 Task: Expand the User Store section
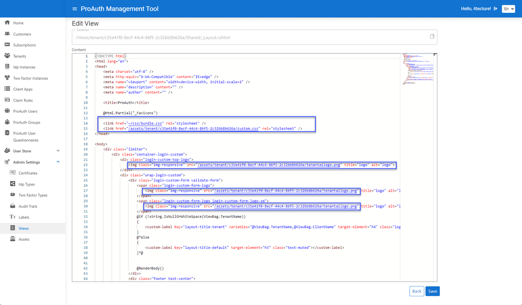pyautogui.click(x=58, y=151)
